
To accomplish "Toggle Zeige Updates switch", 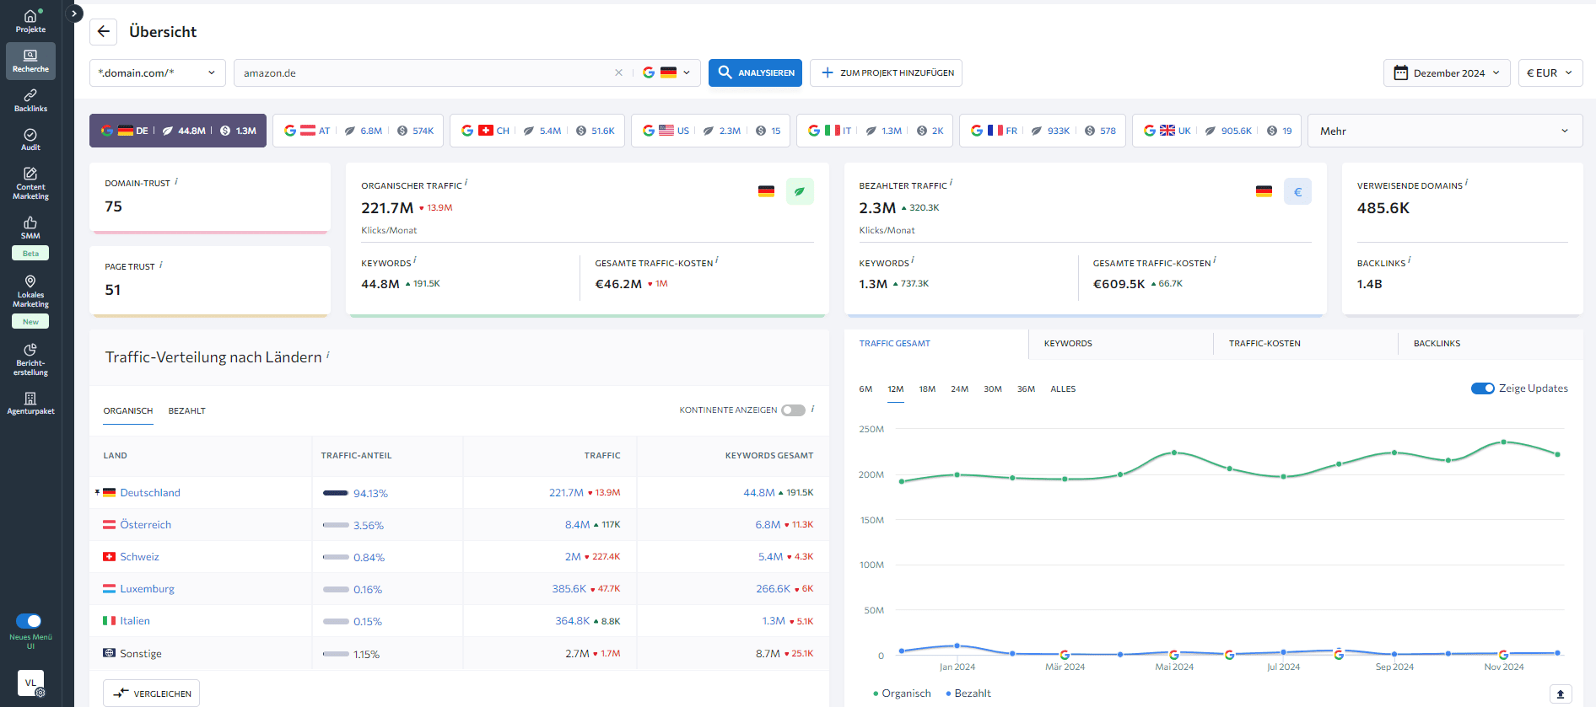I will coord(1482,388).
